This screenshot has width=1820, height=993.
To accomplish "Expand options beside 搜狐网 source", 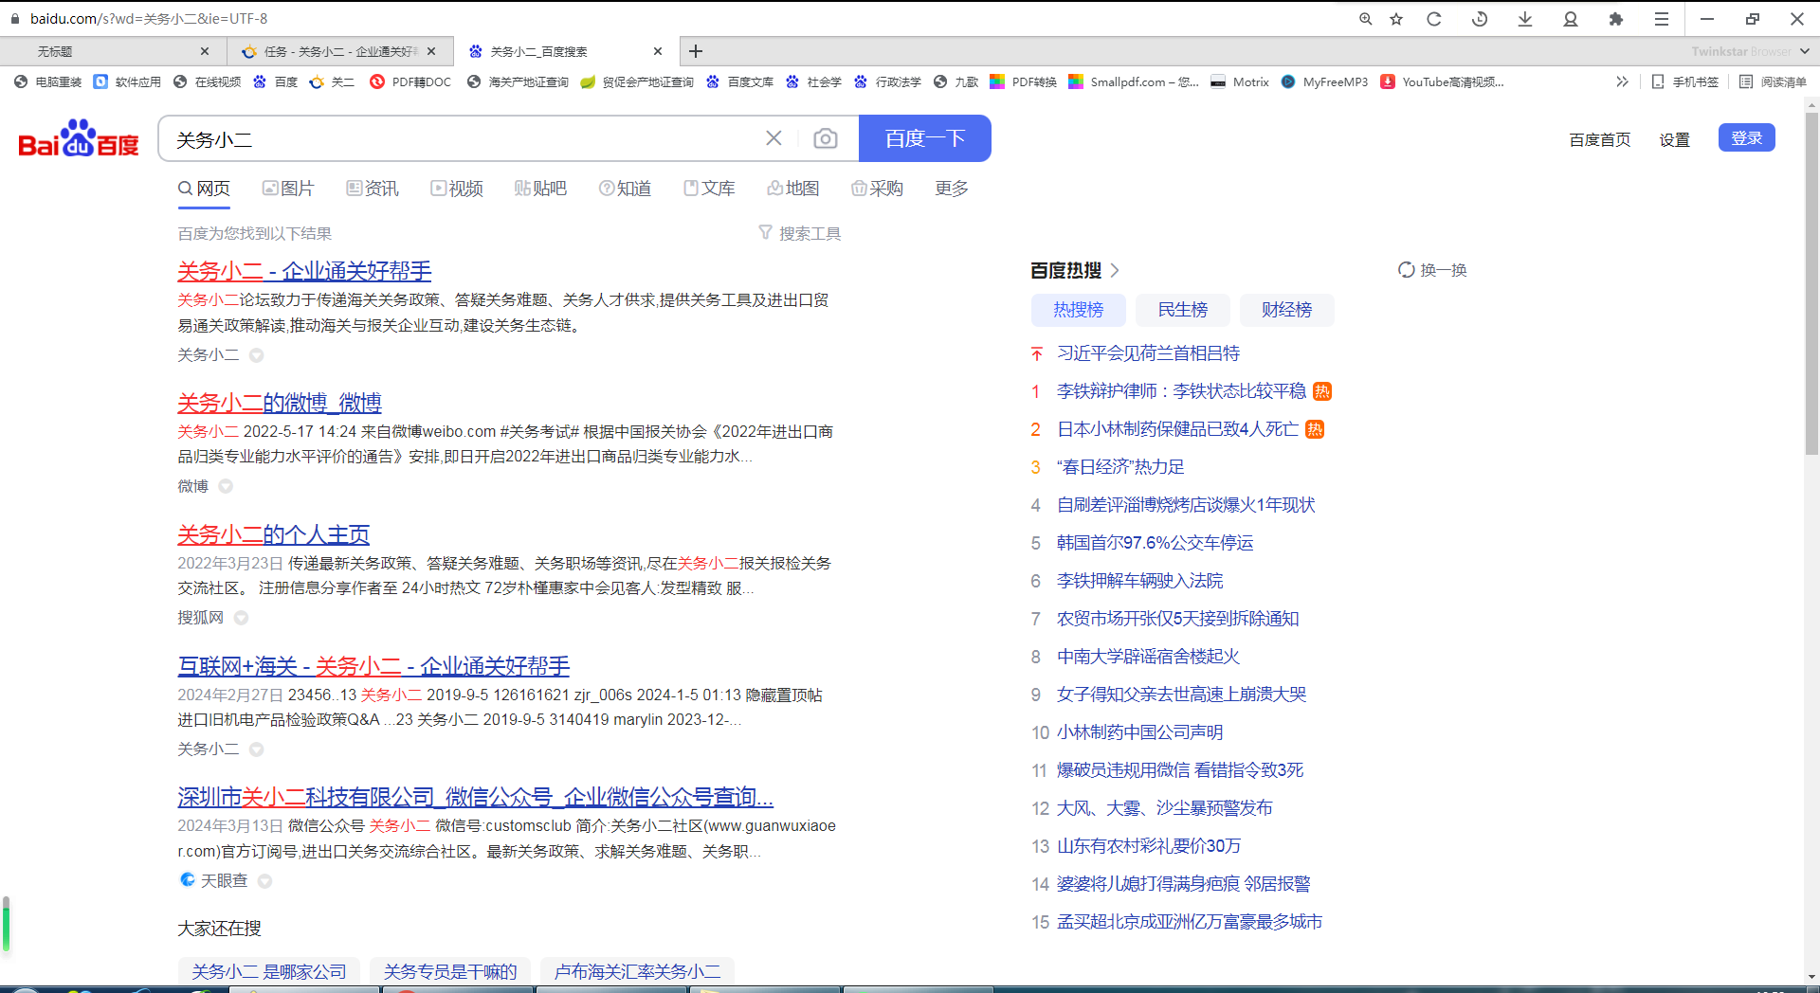I will coord(241,618).
